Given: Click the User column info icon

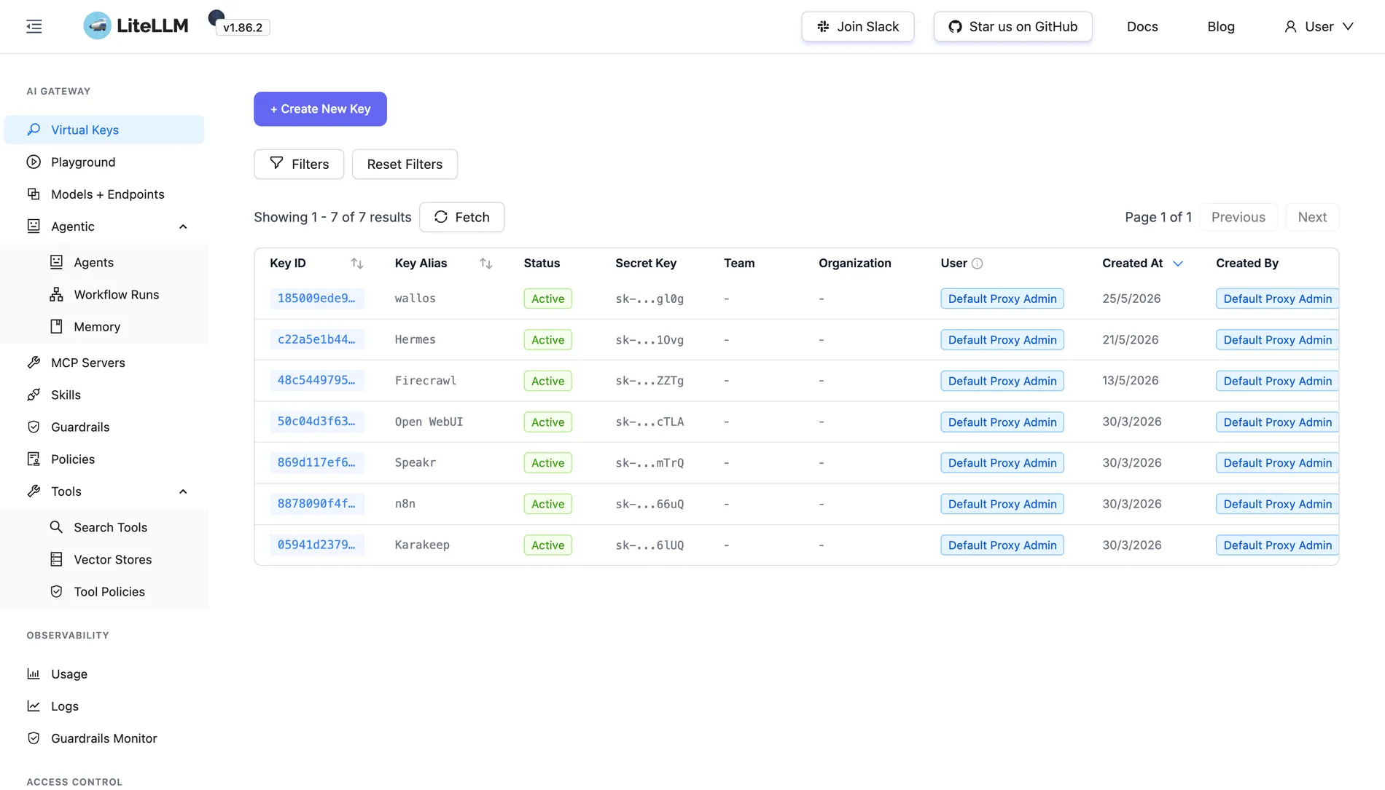Looking at the screenshot, I should coord(978,264).
